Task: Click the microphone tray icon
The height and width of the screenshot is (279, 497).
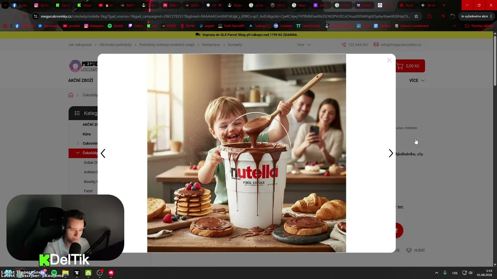Action: pyautogui.click(x=445, y=273)
